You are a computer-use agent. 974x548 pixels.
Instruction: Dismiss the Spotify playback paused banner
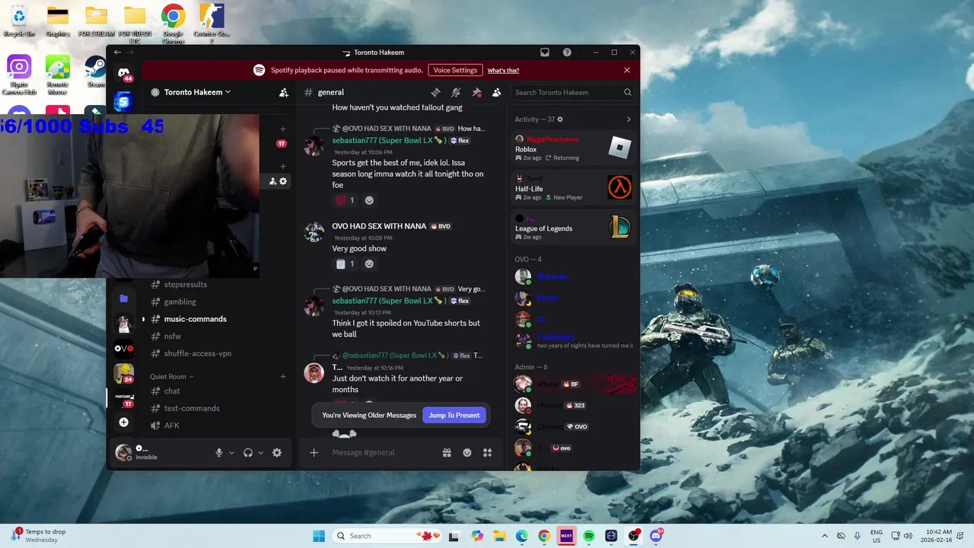[627, 70]
